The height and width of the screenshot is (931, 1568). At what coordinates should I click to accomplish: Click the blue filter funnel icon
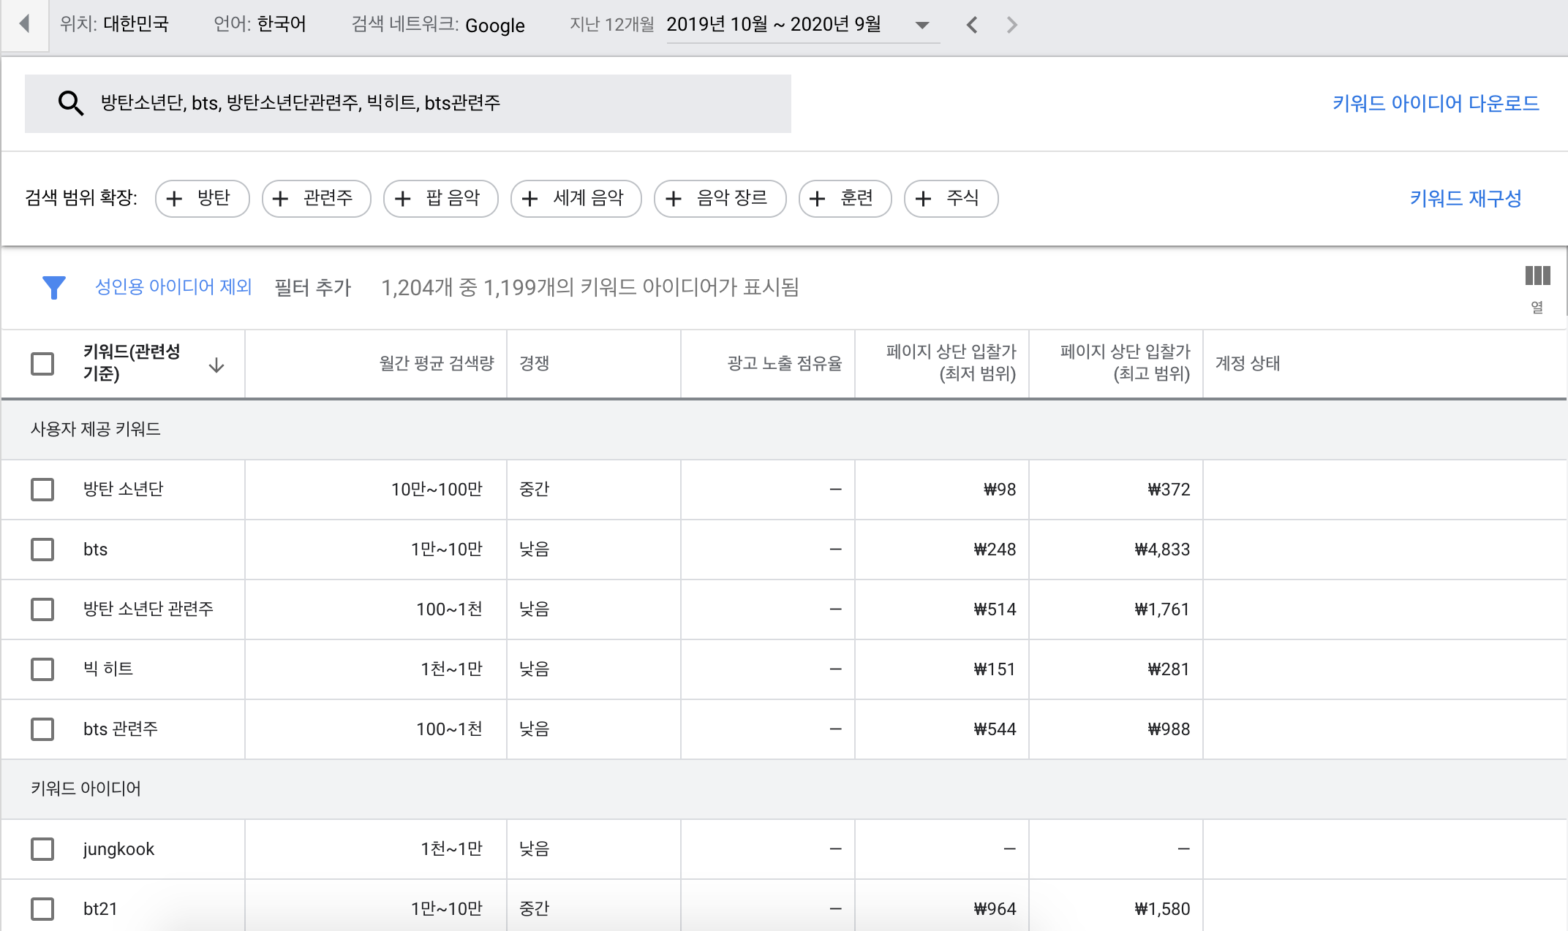53,287
